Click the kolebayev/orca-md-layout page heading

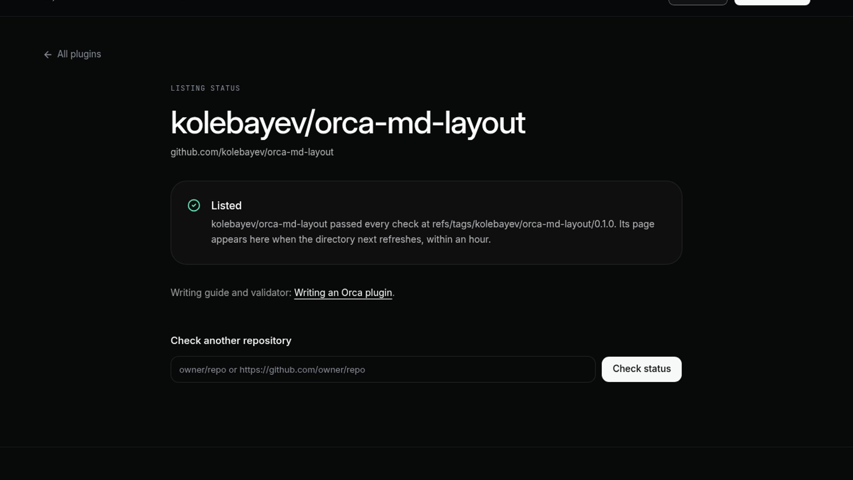click(348, 123)
